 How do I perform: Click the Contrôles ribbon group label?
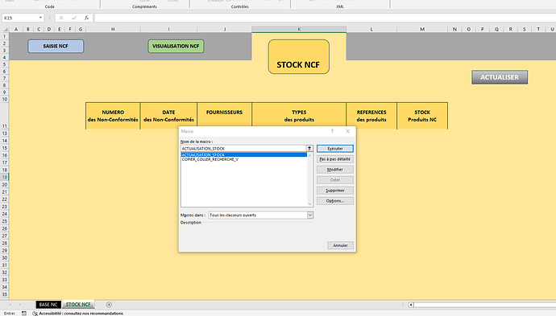point(239,6)
